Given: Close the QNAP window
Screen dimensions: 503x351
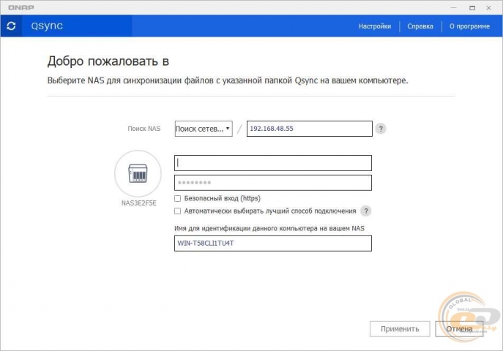Looking at the screenshot, I should pos(488,8).
